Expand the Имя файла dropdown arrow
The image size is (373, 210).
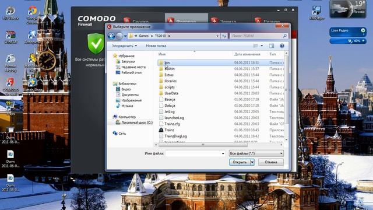click(x=223, y=153)
